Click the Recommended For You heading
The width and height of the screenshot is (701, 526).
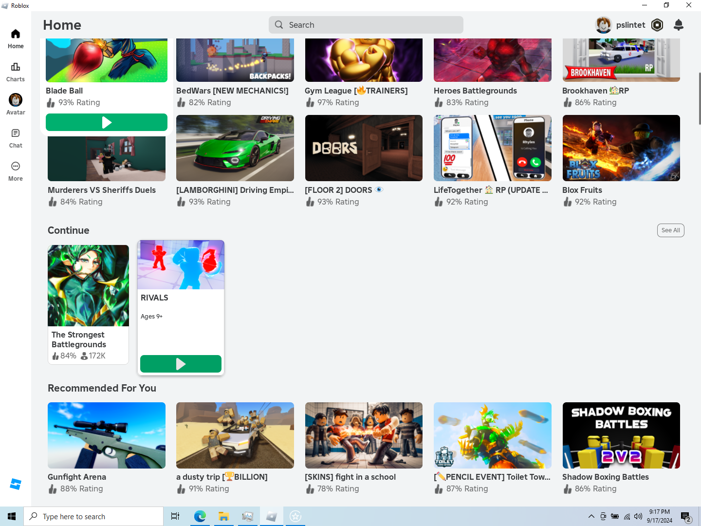tap(102, 388)
